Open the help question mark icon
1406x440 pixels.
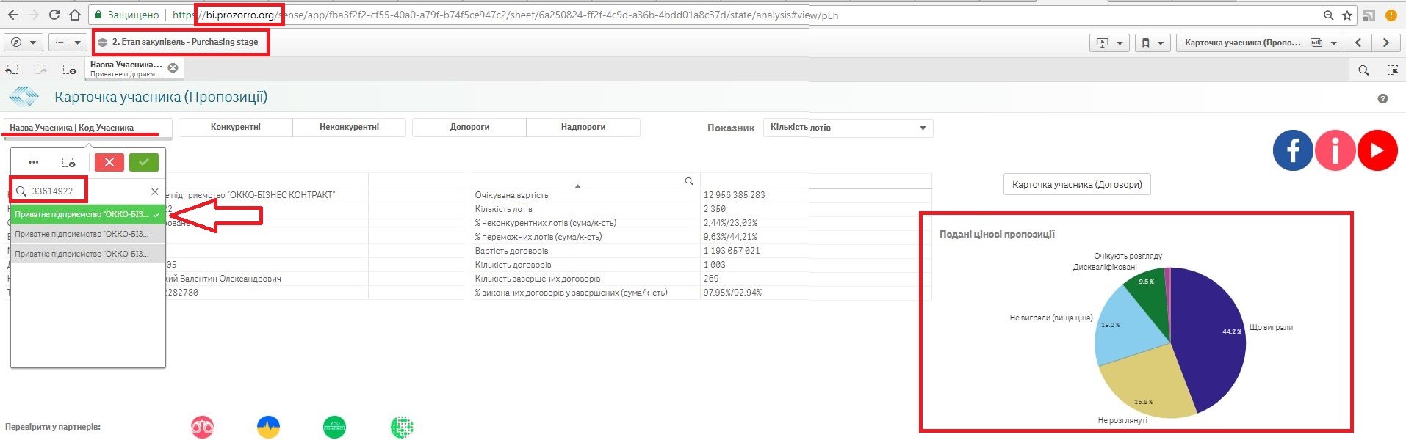point(1382,98)
